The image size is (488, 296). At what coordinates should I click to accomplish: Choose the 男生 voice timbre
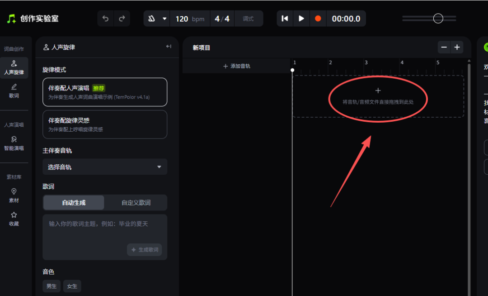[x=52, y=286]
